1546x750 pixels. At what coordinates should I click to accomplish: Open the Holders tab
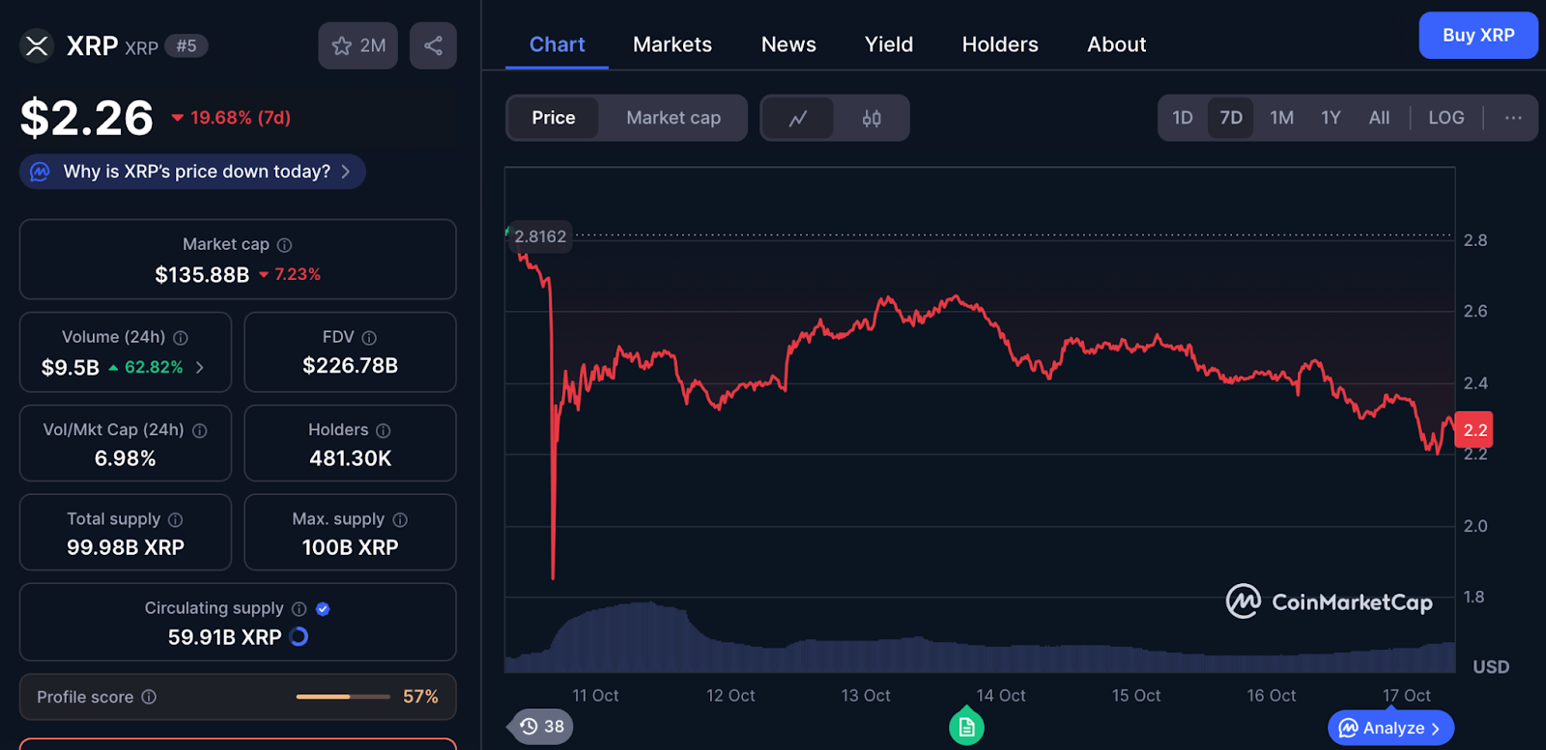pos(1000,44)
